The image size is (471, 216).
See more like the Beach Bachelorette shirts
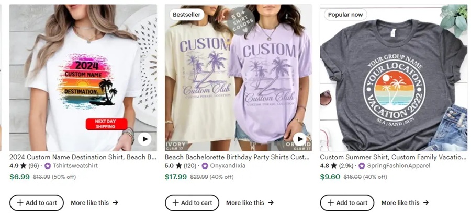pos(250,202)
